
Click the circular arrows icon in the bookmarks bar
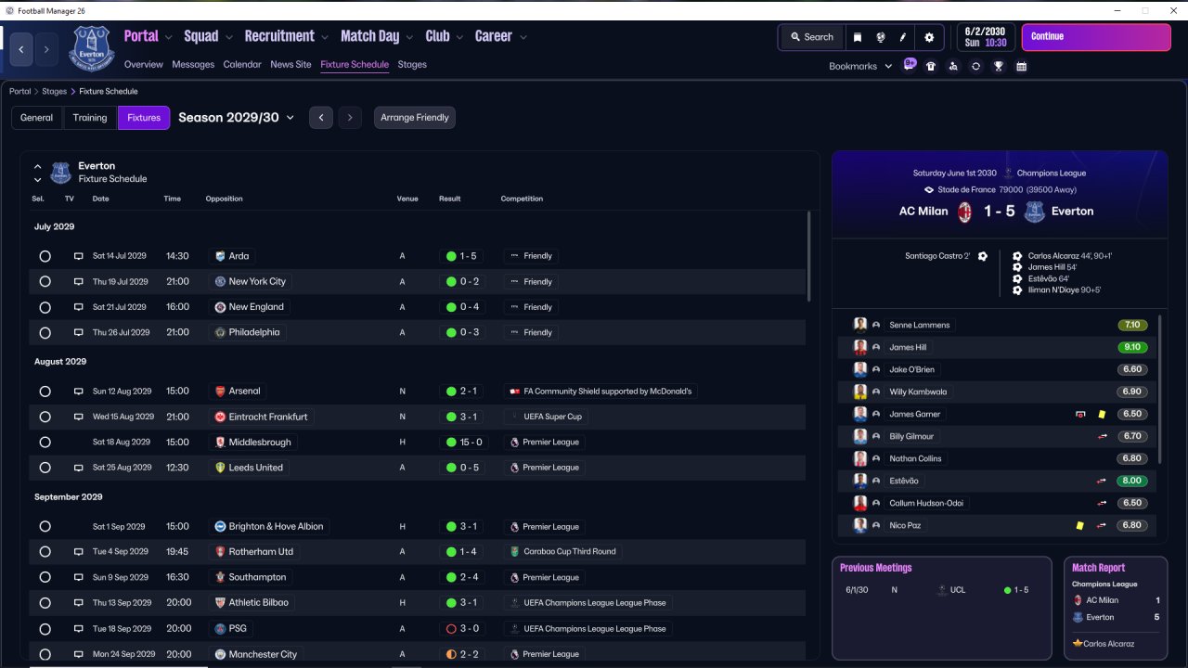coord(975,67)
